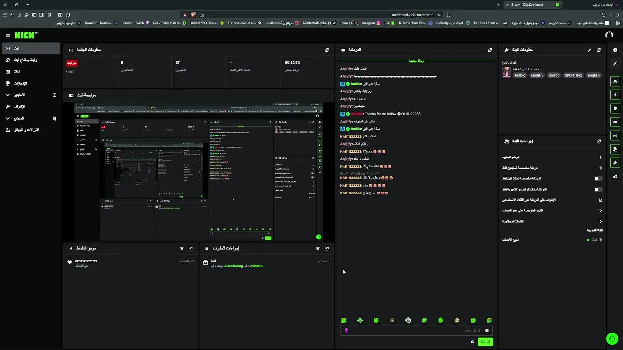Open emoji picker in the chat input
623x350 pixels.
[487, 330]
